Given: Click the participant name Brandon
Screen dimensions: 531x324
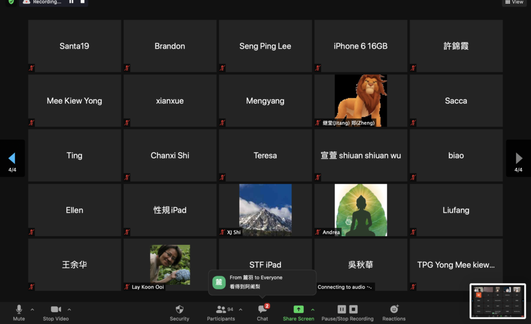Looking at the screenshot, I should pos(170,46).
